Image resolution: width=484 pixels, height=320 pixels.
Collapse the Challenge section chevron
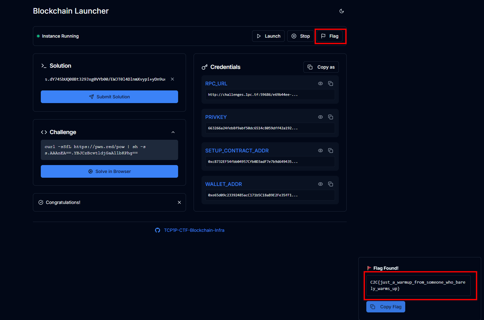(173, 132)
